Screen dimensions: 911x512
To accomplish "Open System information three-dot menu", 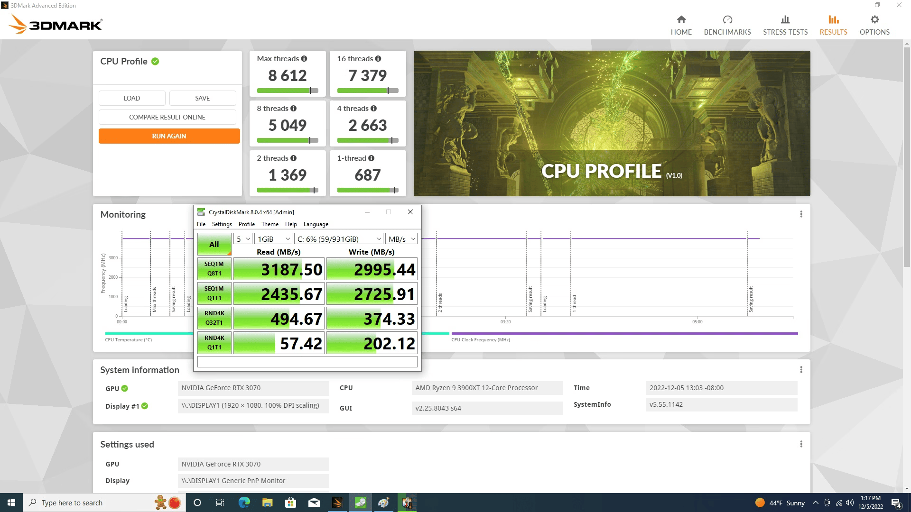I will (x=801, y=370).
